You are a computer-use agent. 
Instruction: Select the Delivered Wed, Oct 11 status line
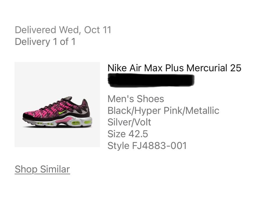63,30
